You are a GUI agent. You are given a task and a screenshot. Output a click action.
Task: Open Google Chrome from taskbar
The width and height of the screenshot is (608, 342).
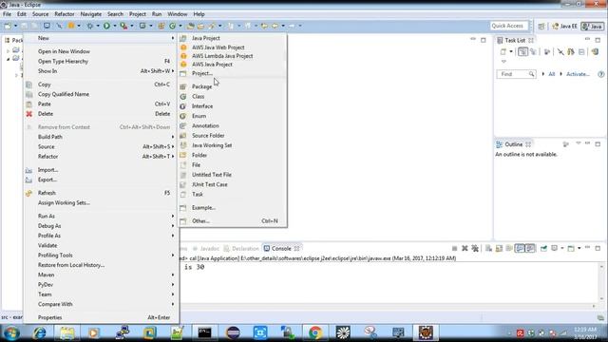tap(315, 332)
